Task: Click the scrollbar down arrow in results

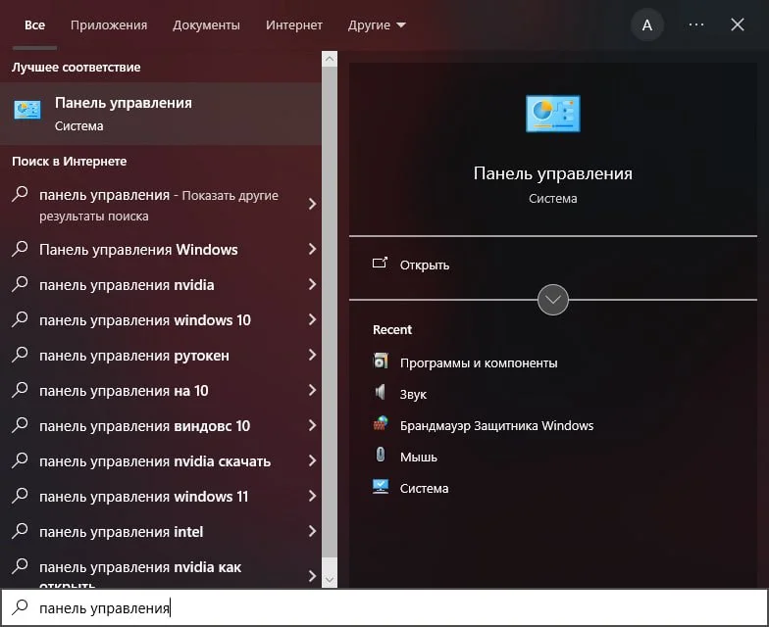Action: point(330,580)
